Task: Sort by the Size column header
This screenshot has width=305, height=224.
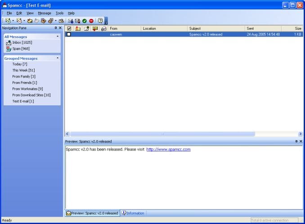Action: coord(292,29)
